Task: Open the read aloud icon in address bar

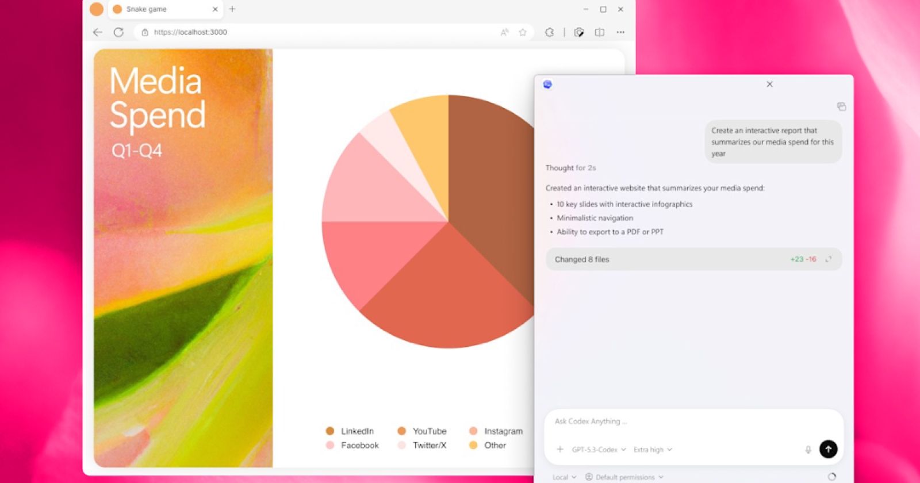Action: tap(504, 32)
